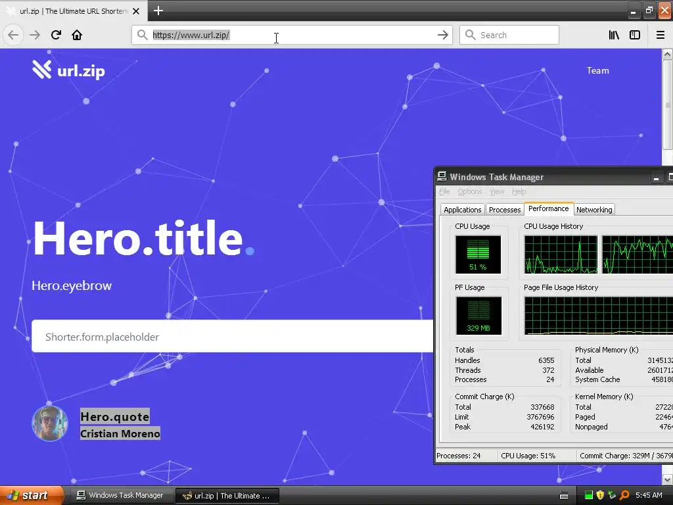Click the Handles value 6355

click(x=546, y=360)
